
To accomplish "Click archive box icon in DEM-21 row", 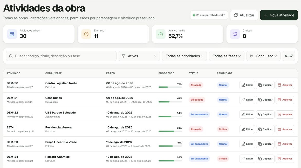I will tap(279, 100).
